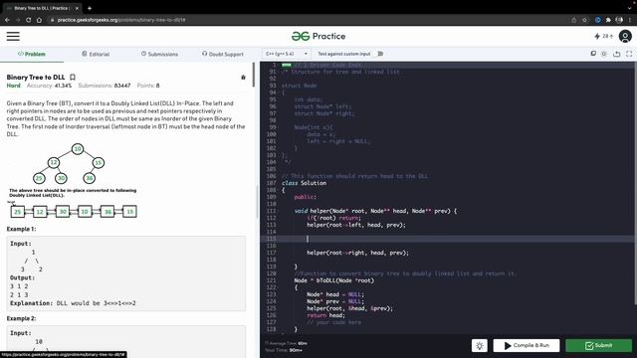This screenshot has width=637, height=358.
Task: Switch to the Editorial tab
Action: [x=96, y=54]
